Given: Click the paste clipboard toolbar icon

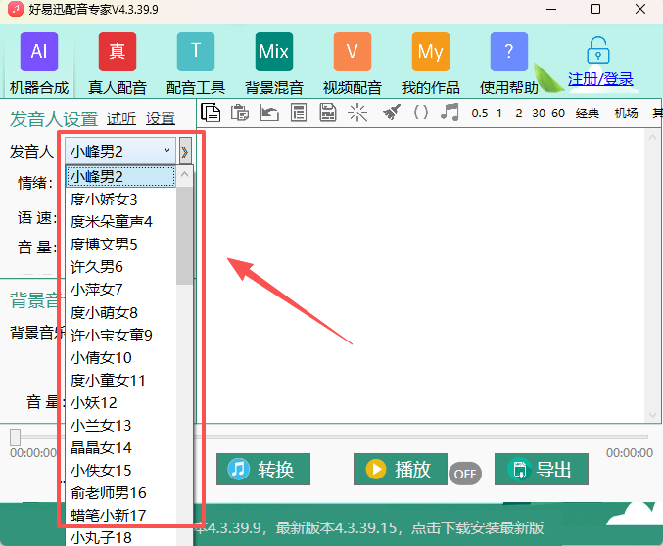Looking at the screenshot, I should pos(239,113).
